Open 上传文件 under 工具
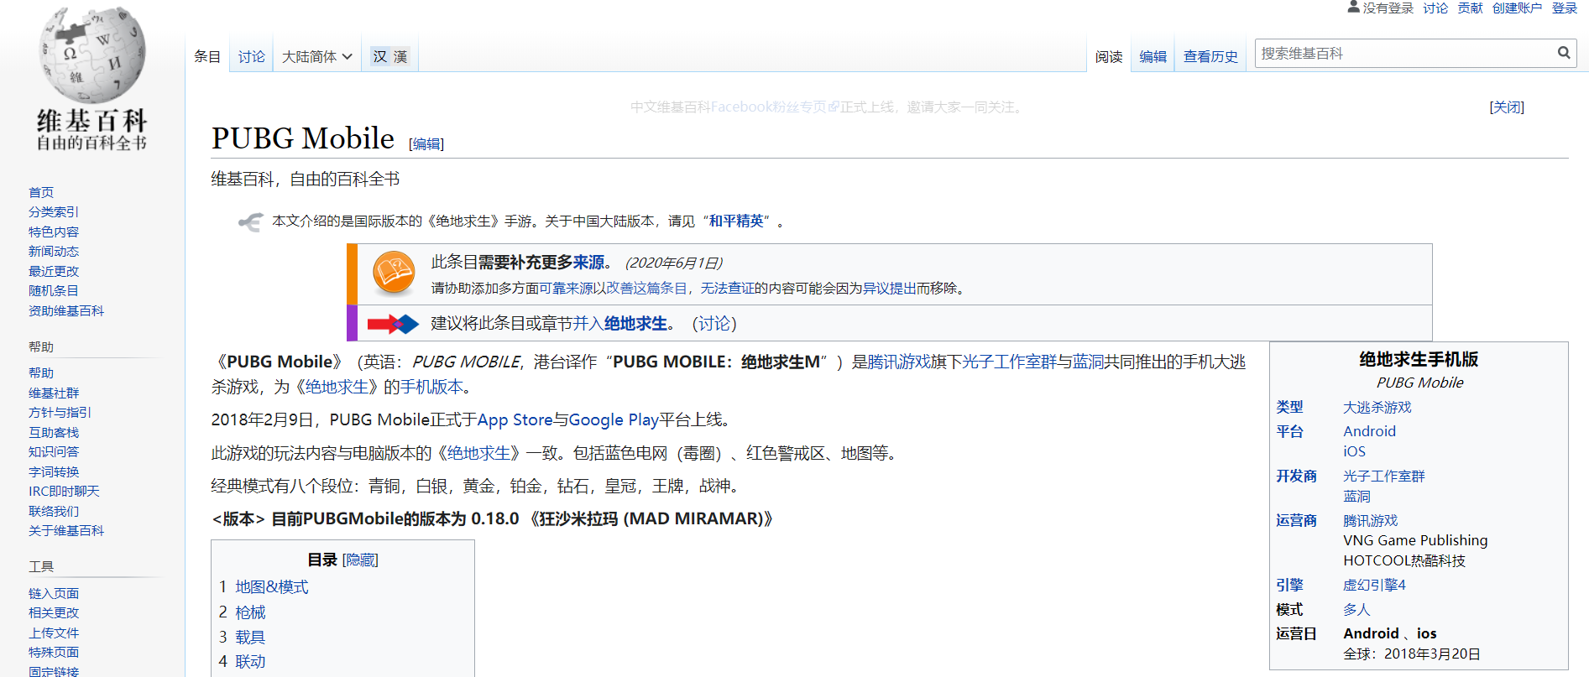The height and width of the screenshot is (677, 1589). tap(54, 633)
